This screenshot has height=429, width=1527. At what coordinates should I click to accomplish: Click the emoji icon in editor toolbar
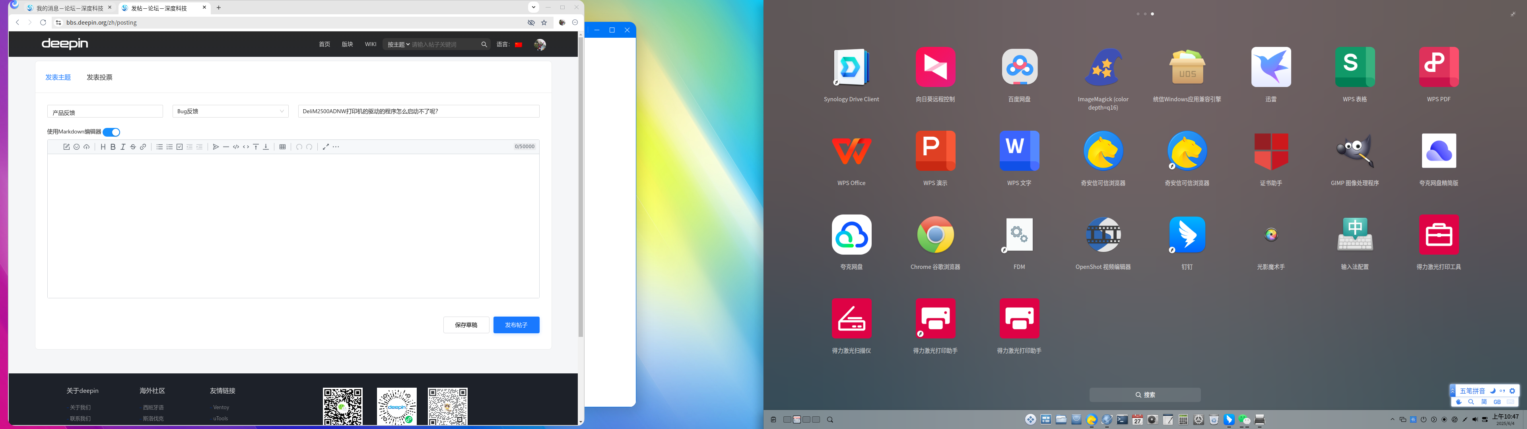pos(76,147)
